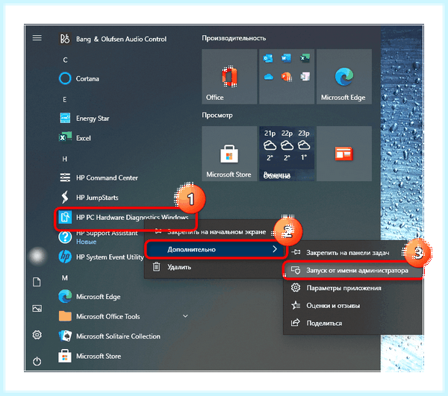The width and height of the screenshot is (448, 396).
Task: Open HP JumpStarts label
Action: tap(97, 198)
